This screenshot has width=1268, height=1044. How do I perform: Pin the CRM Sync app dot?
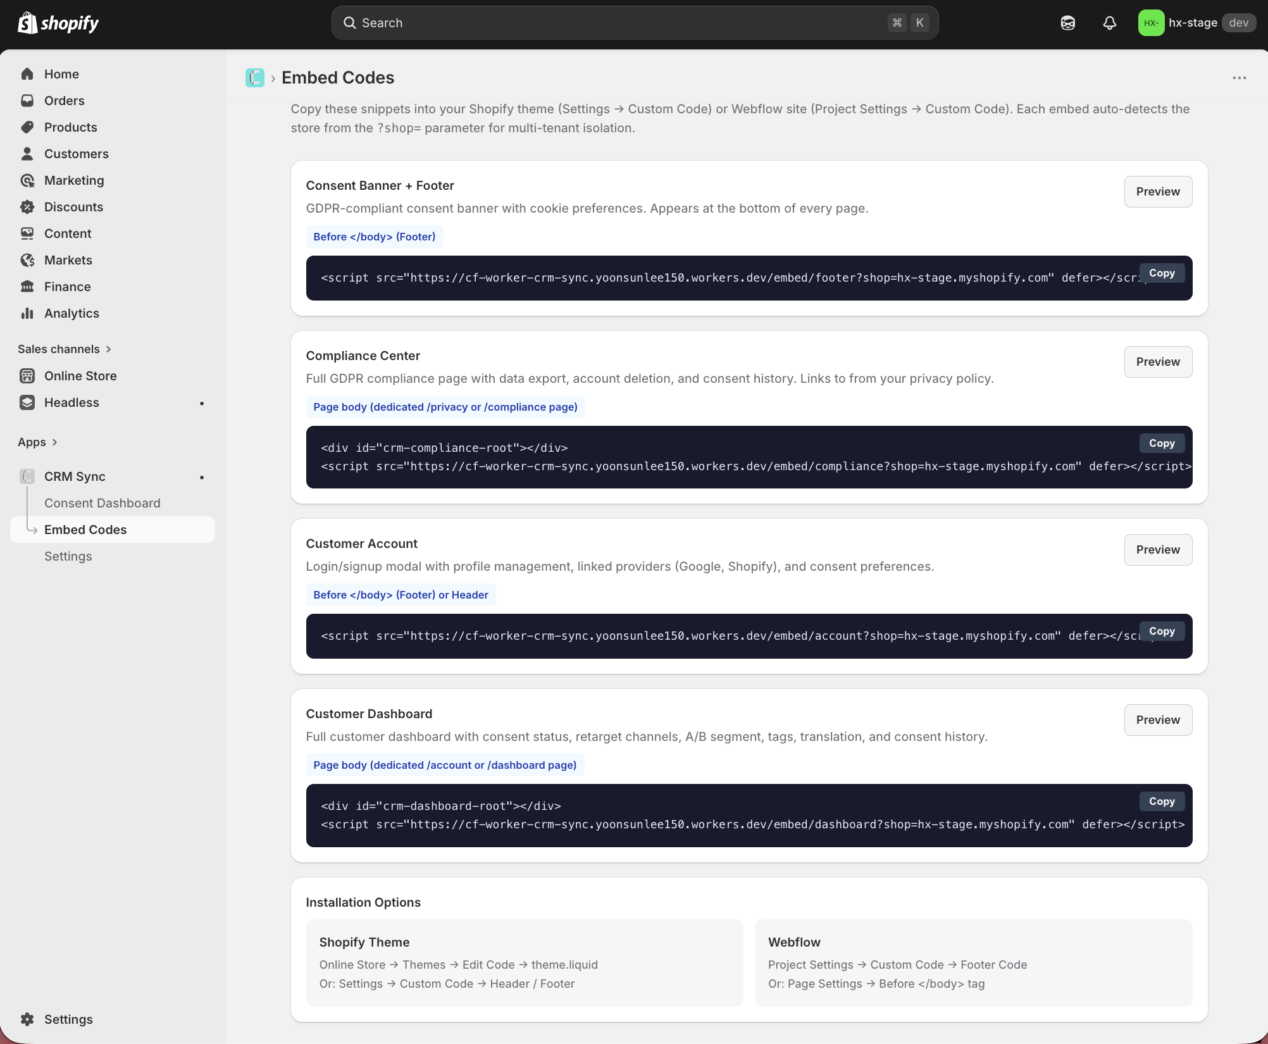(202, 477)
